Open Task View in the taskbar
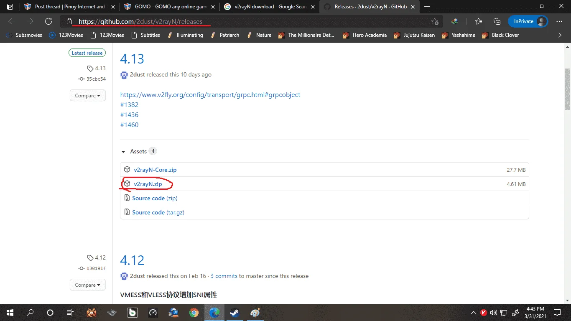Viewport: 571px width, 321px height. (70, 313)
